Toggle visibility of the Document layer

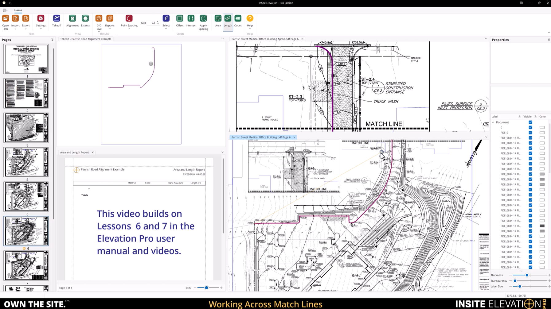530,122
